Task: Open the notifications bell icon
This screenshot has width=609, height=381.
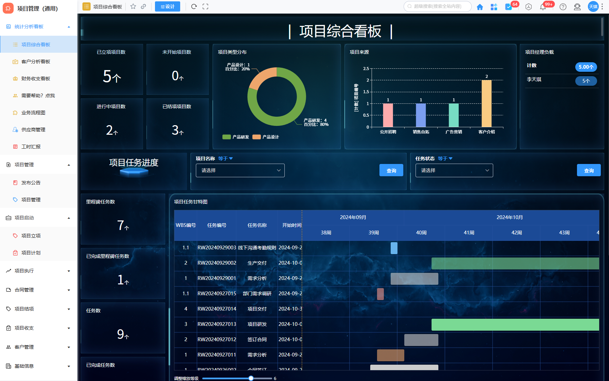Action: pyautogui.click(x=543, y=7)
